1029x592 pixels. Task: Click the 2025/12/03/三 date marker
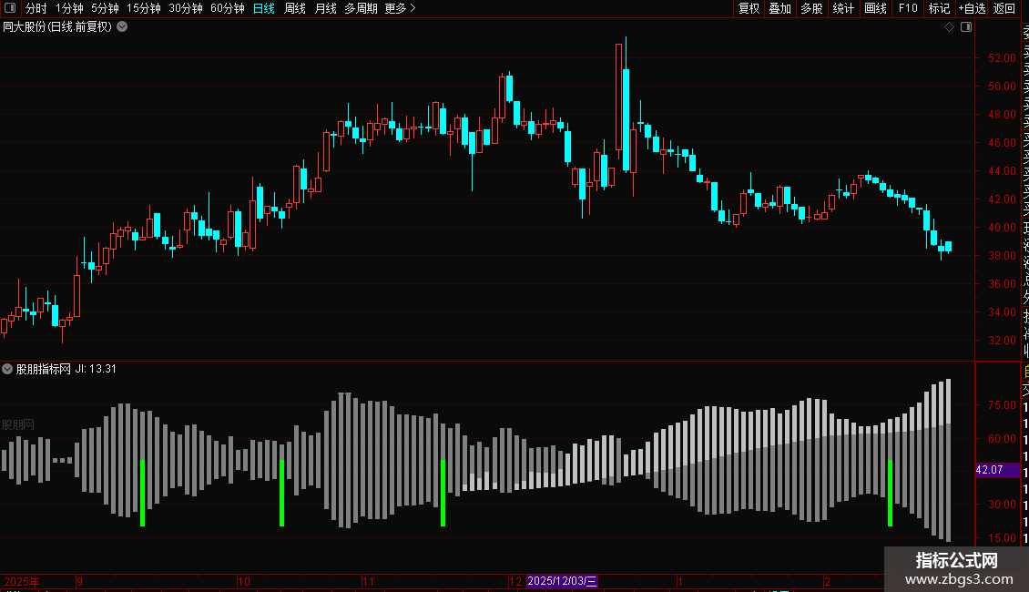[562, 581]
